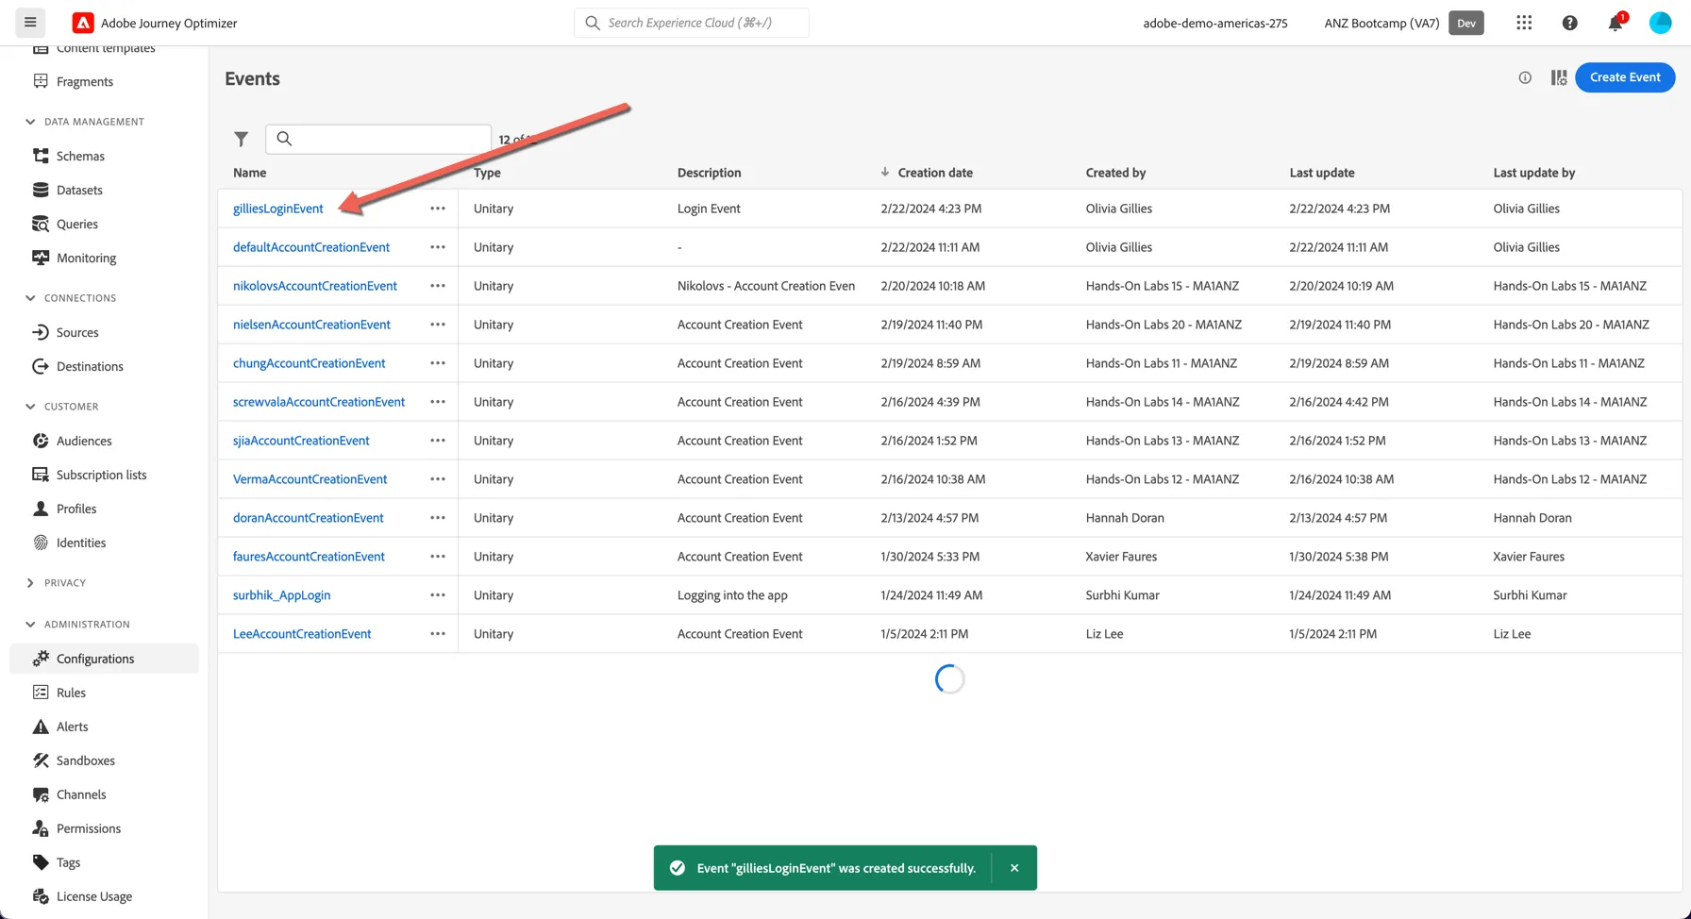Sort by Creation date column
The height and width of the screenshot is (919, 1691).
(935, 173)
